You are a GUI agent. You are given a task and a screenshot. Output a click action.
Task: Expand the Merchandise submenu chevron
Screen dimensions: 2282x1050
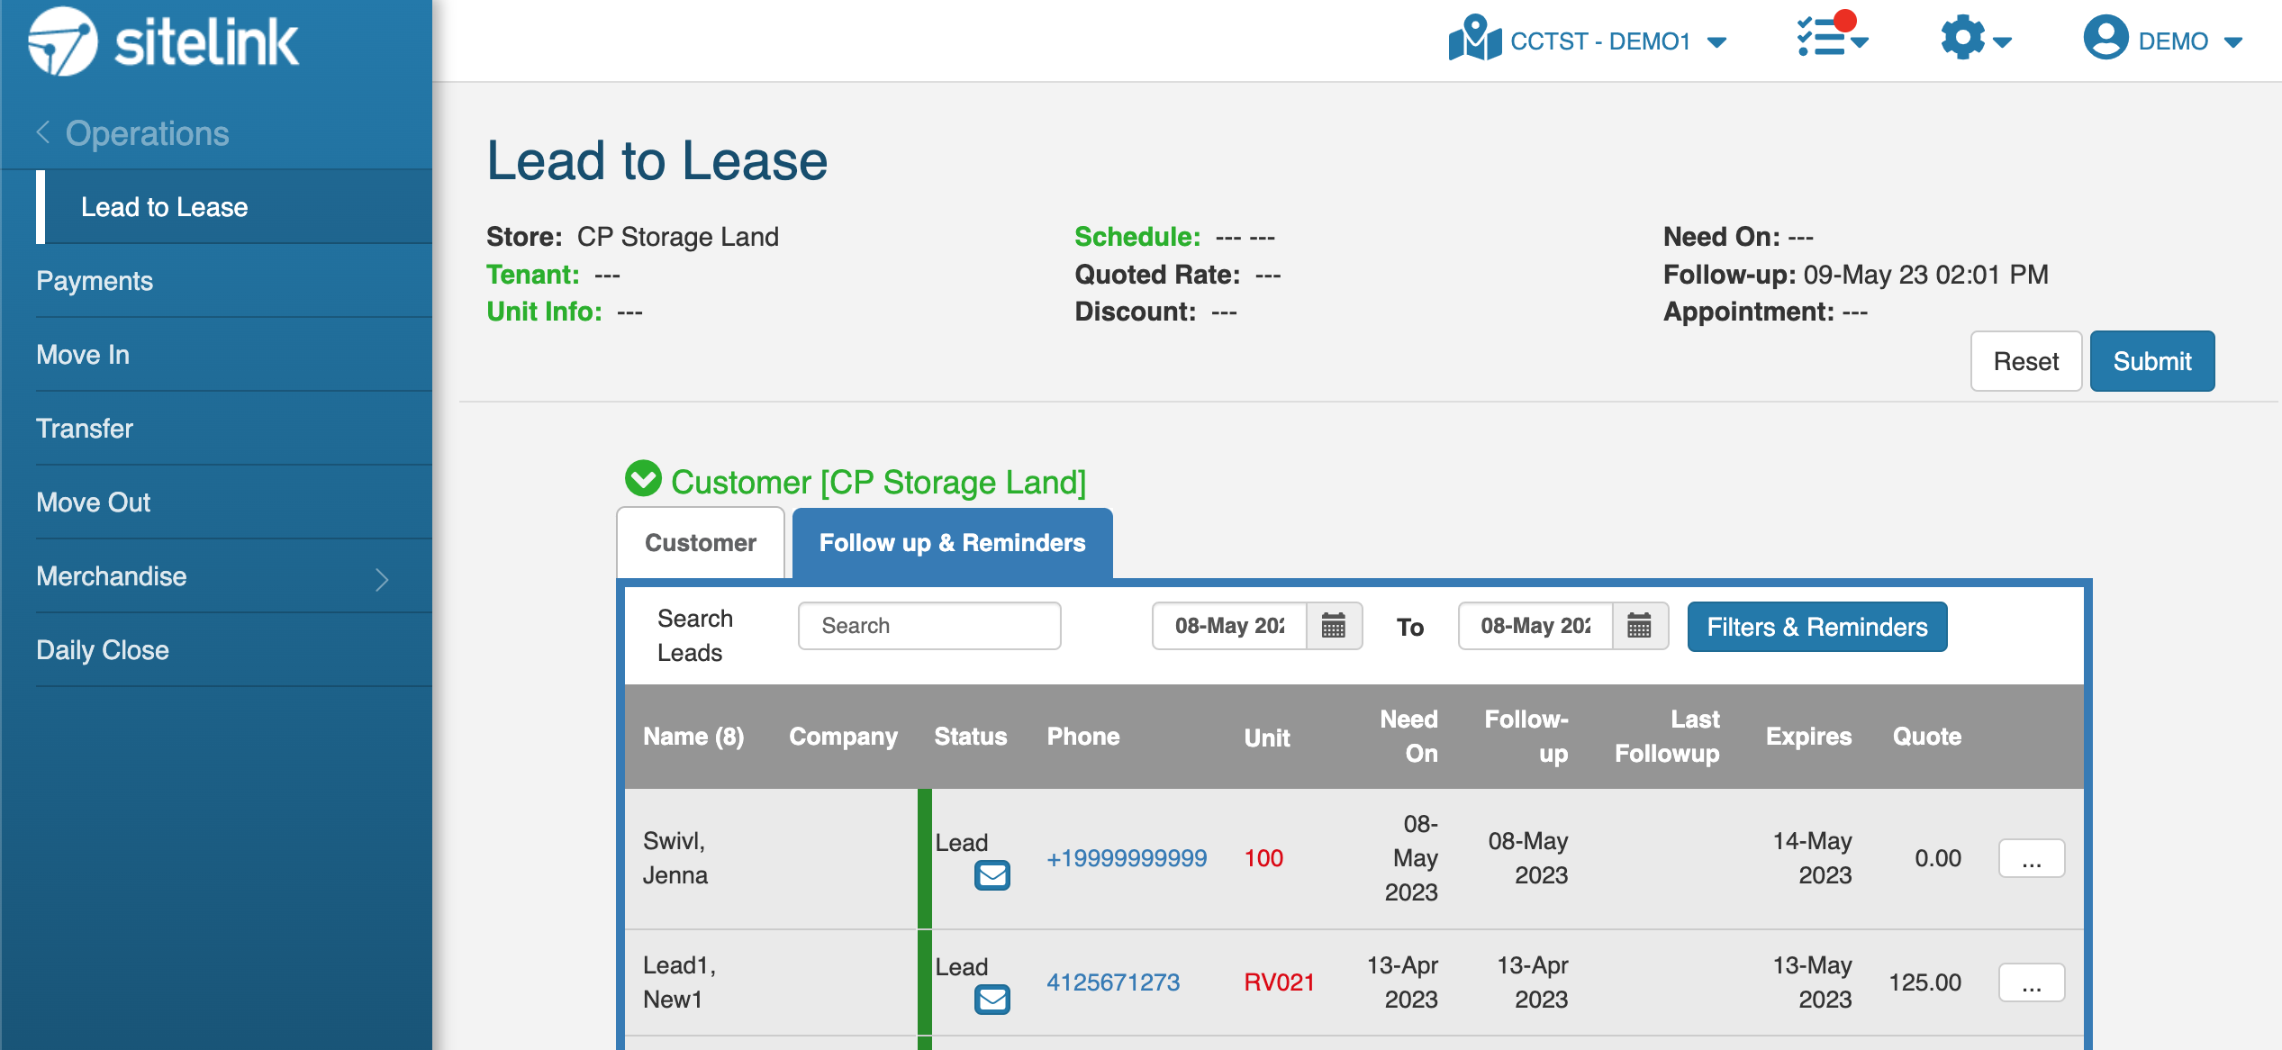tap(382, 579)
